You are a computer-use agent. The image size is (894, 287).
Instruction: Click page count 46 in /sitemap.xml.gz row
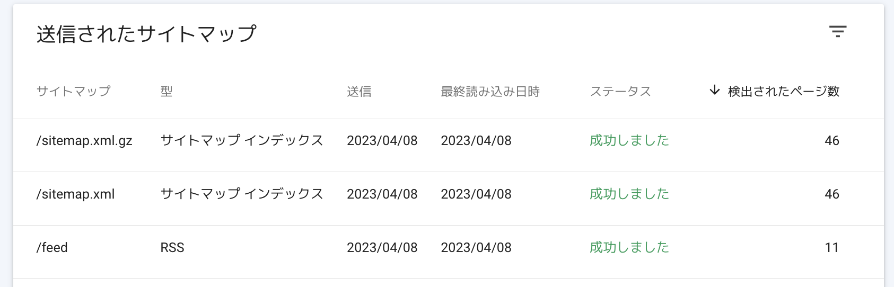tap(832, 140)
